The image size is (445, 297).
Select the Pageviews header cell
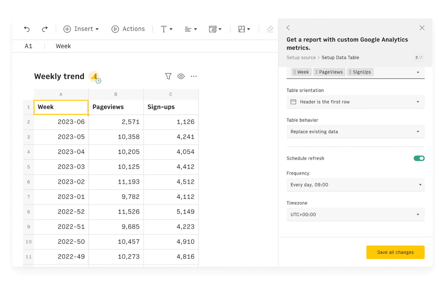[116, 107]
